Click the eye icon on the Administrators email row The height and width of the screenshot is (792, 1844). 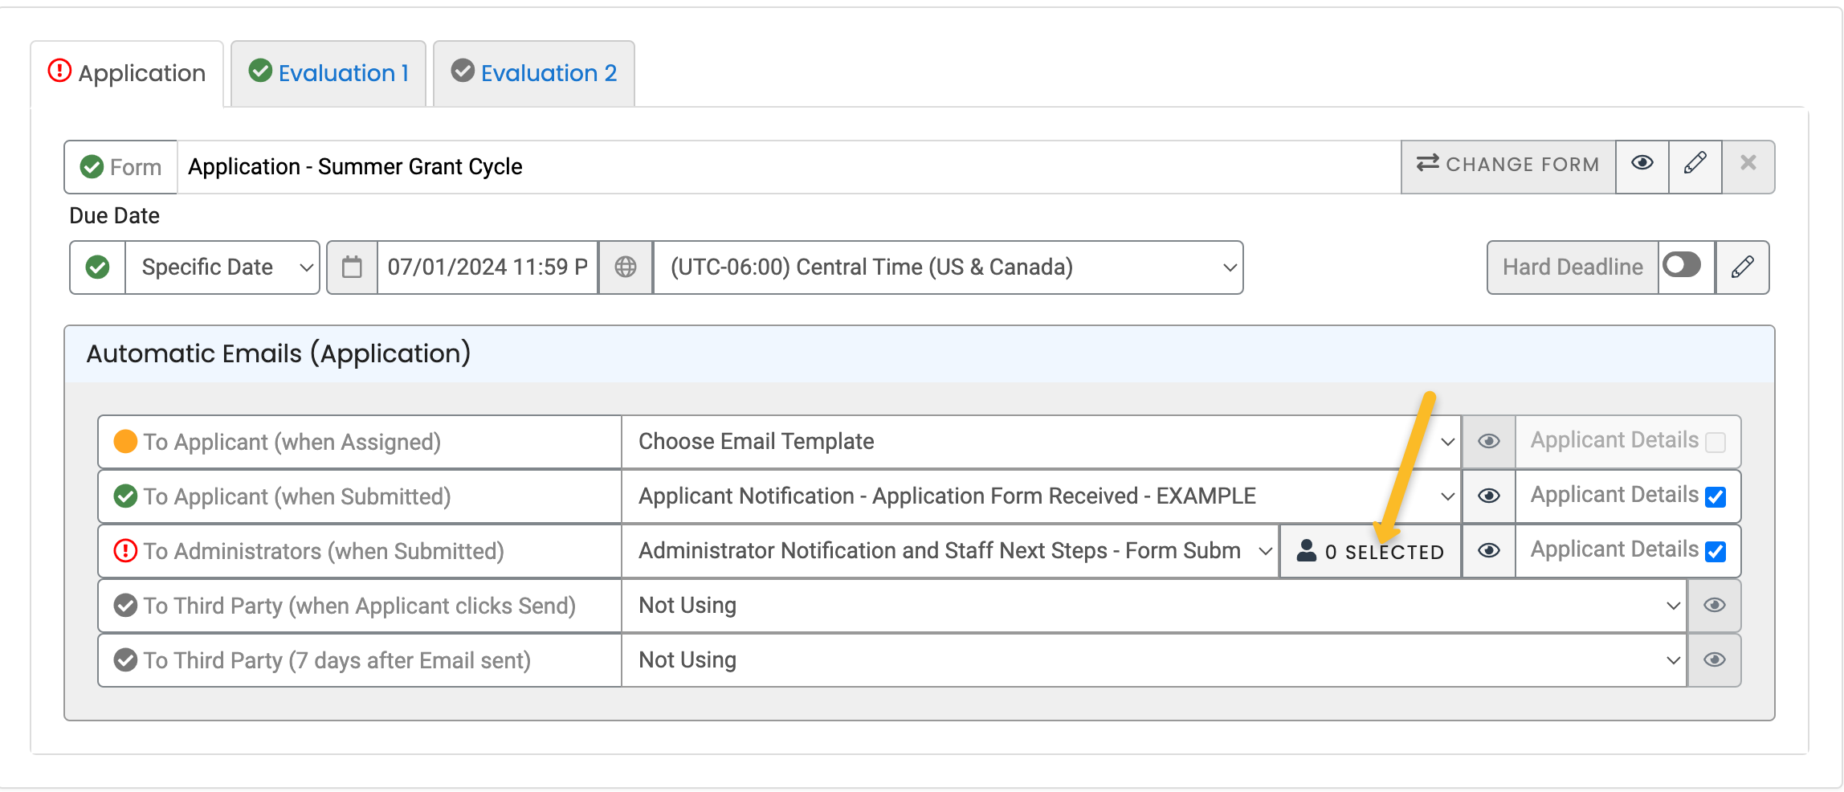click(x=1487, y=551)
